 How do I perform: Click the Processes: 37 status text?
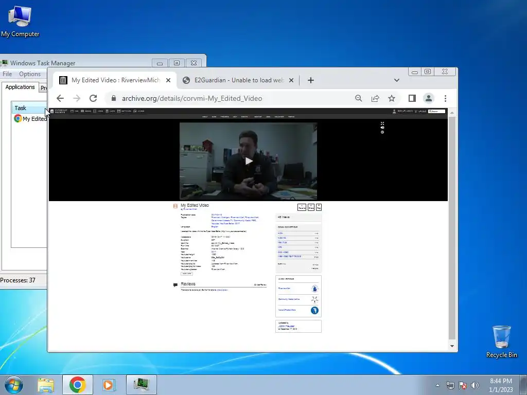point(18,280)
